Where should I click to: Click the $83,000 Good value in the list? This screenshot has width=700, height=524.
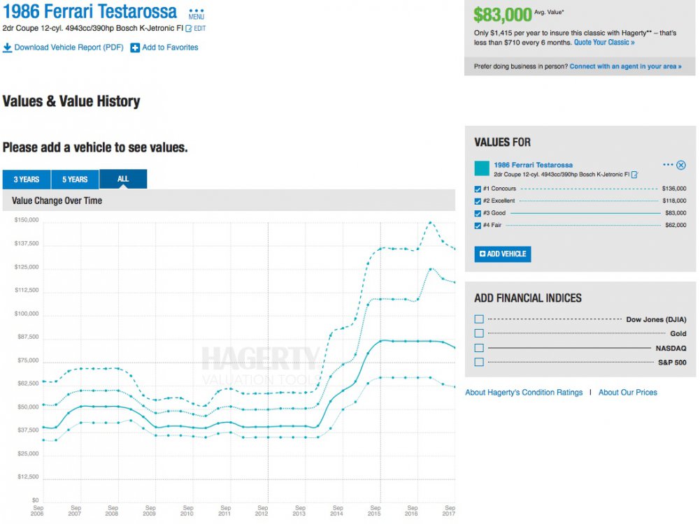tap(676, 212)
